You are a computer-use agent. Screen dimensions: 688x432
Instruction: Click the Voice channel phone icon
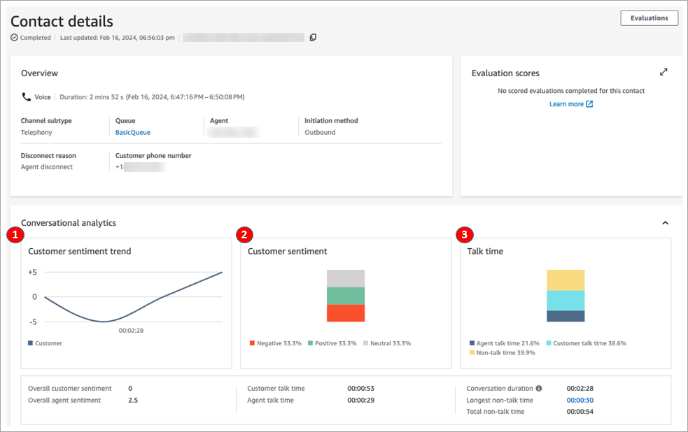pos(26,96)
